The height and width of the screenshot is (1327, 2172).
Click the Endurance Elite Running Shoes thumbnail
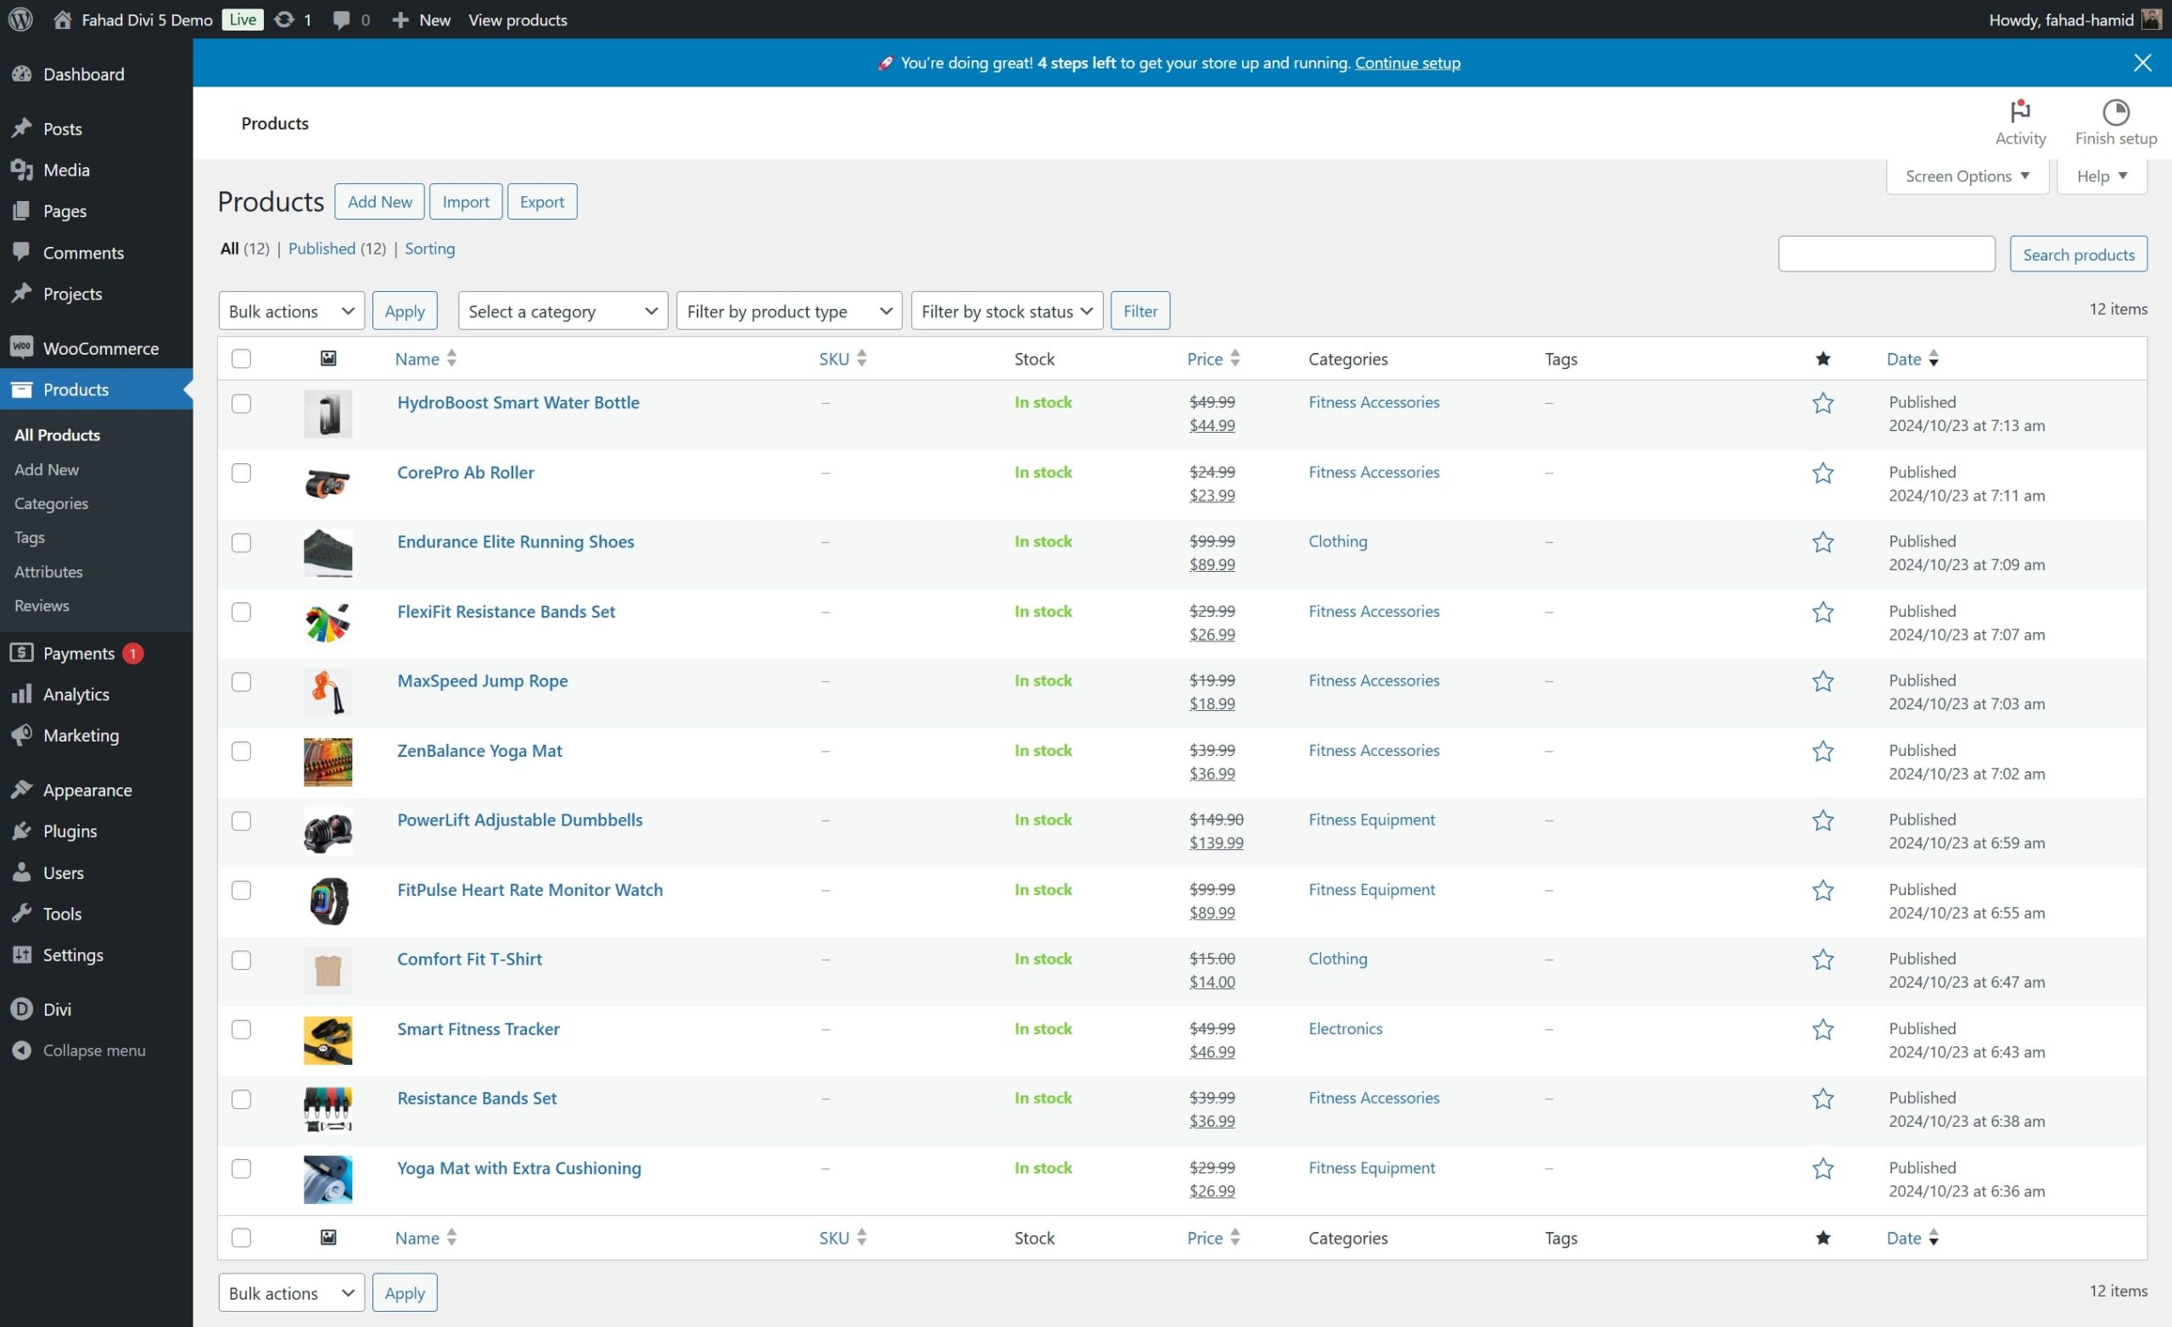(327, 553)
